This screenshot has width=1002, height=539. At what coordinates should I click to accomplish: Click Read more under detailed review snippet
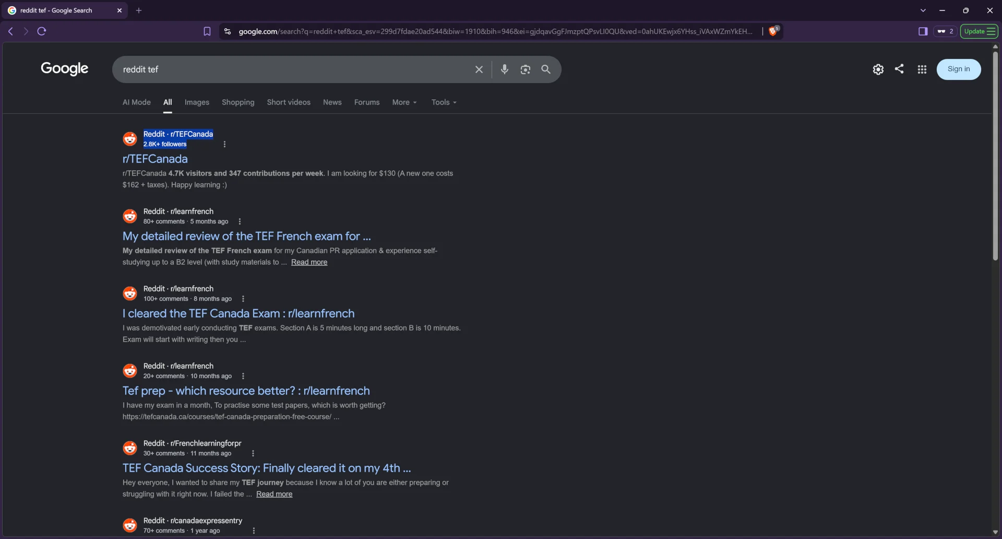click(x=309, y=262)
